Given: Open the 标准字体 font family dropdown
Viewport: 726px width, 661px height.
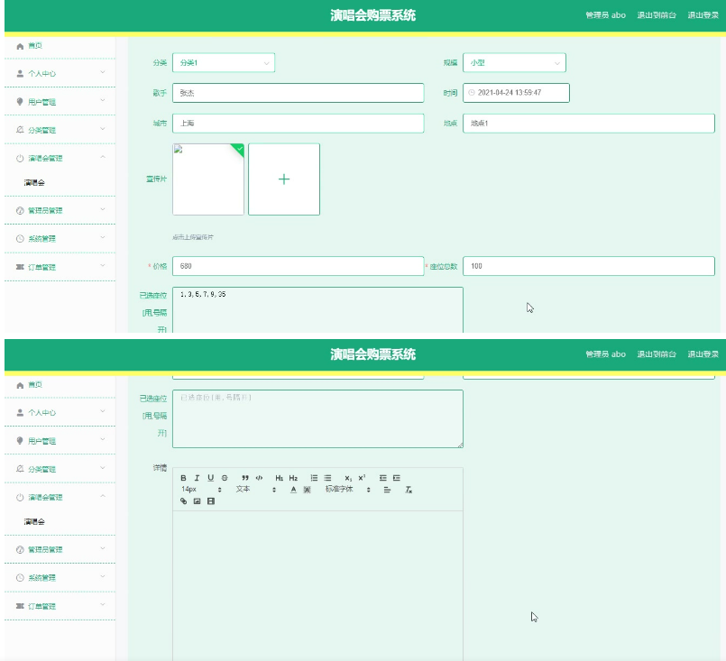Looking at the screenshot, I should click(x=348, y=490).
